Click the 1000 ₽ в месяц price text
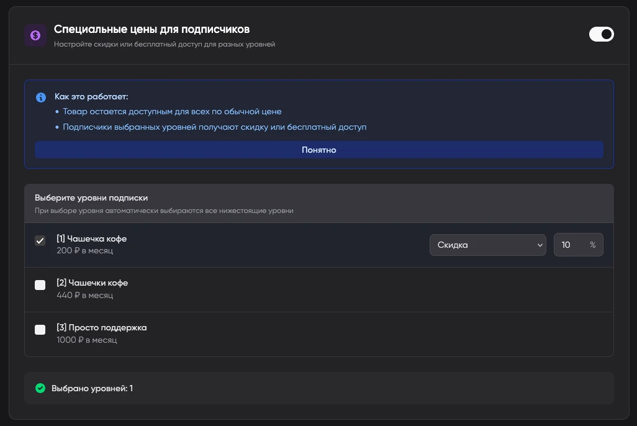 (86, 340)
